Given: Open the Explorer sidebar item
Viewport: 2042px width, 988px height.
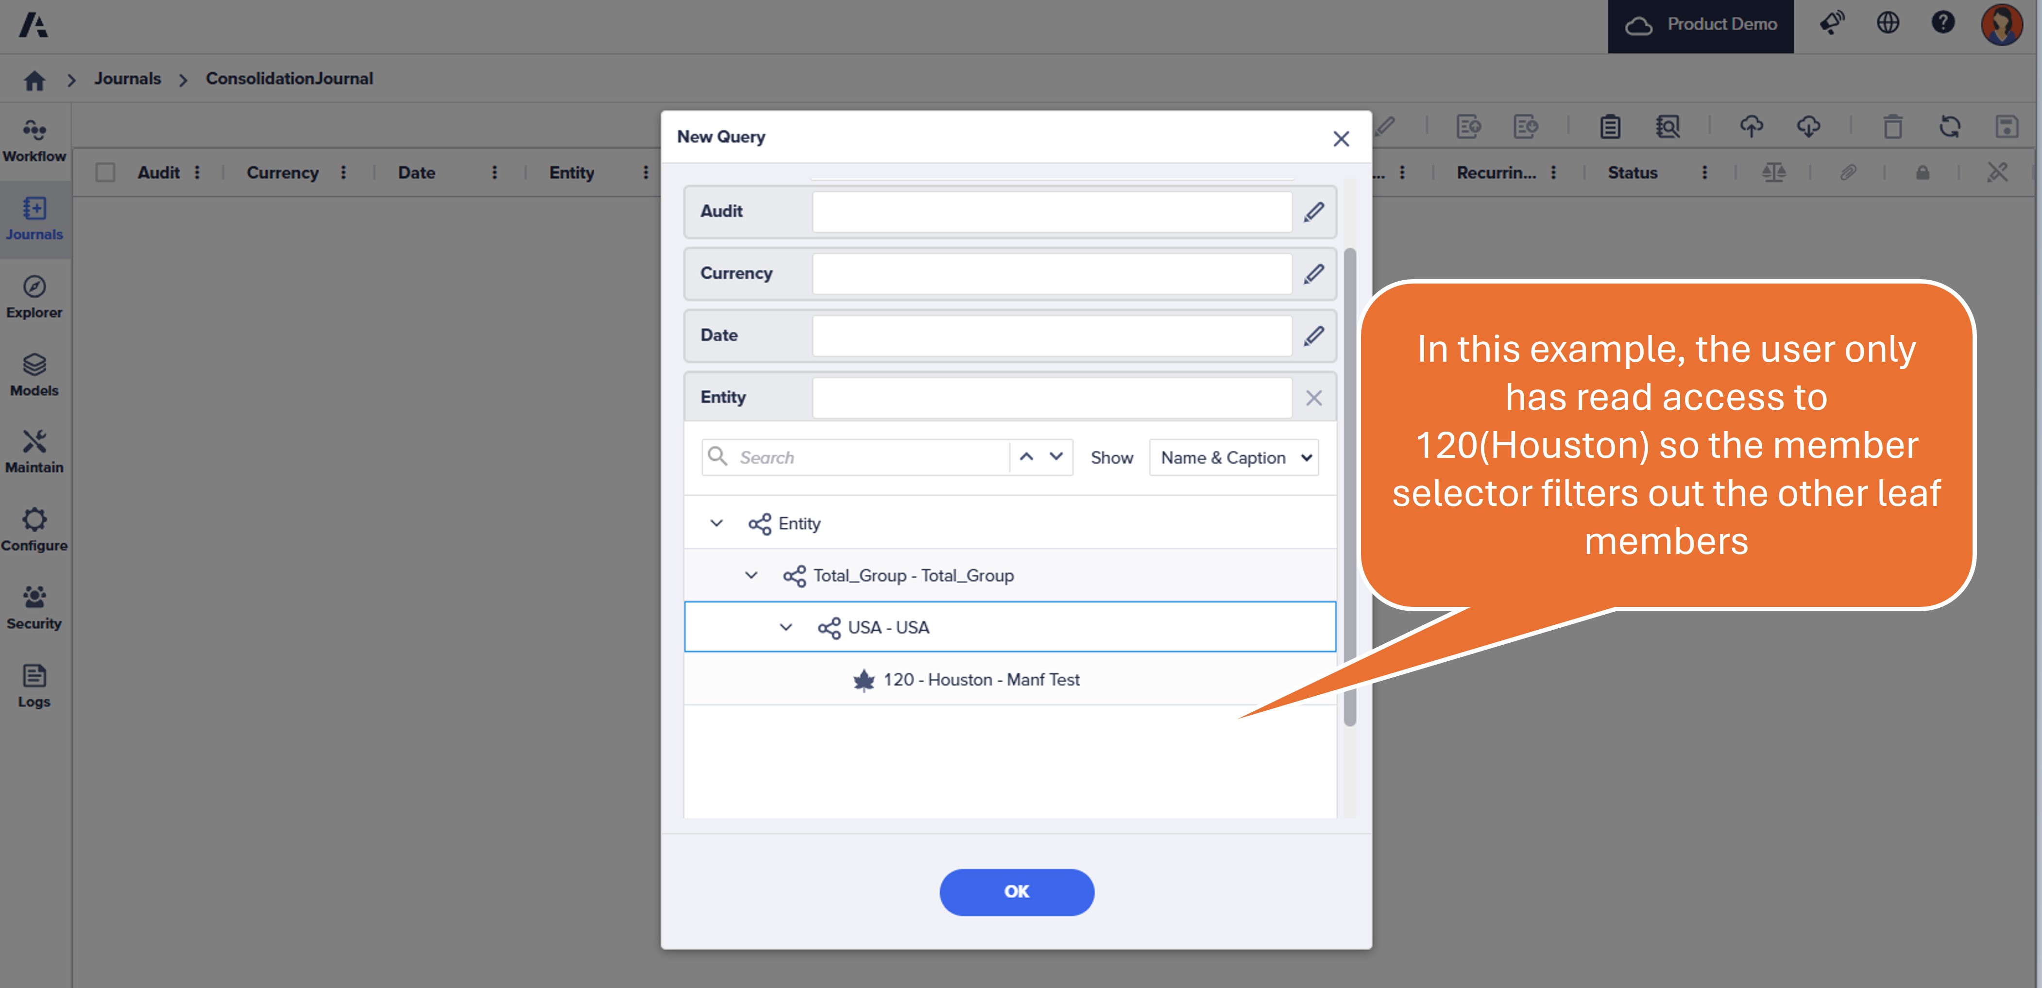Looking at the screenshot, I should click(34, 297).
